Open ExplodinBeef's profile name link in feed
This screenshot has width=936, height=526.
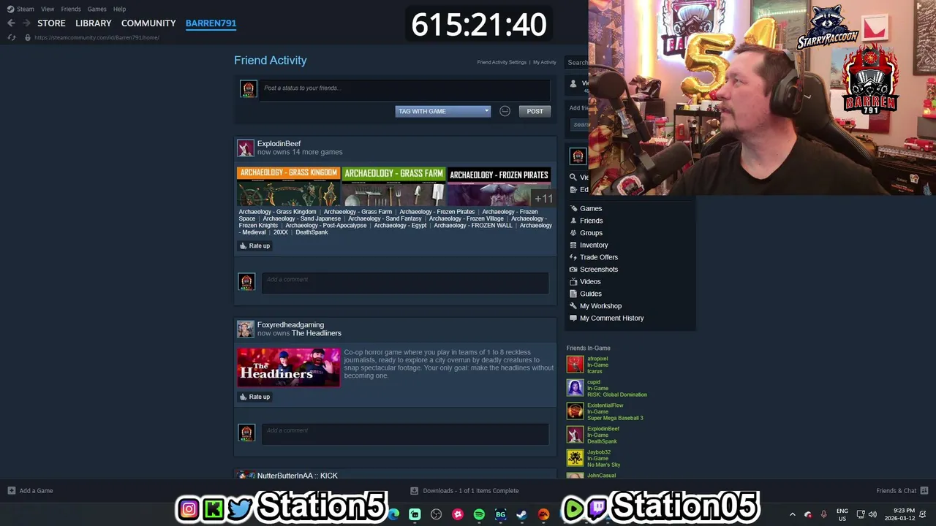[279, 144]
